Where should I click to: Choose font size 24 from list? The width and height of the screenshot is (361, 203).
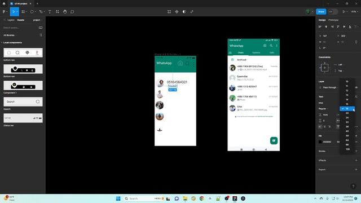coord(347,118)
